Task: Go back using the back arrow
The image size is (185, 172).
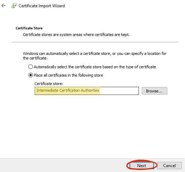Action: [x=3, y=5]
